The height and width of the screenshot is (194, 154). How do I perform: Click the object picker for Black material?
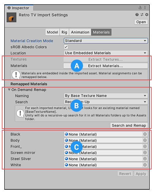pos(145,134)
